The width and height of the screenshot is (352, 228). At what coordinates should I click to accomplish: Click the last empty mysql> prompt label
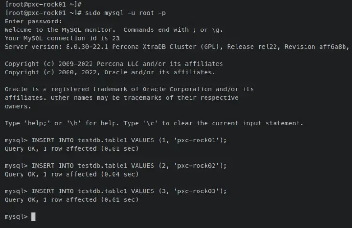tap(16, 216)
